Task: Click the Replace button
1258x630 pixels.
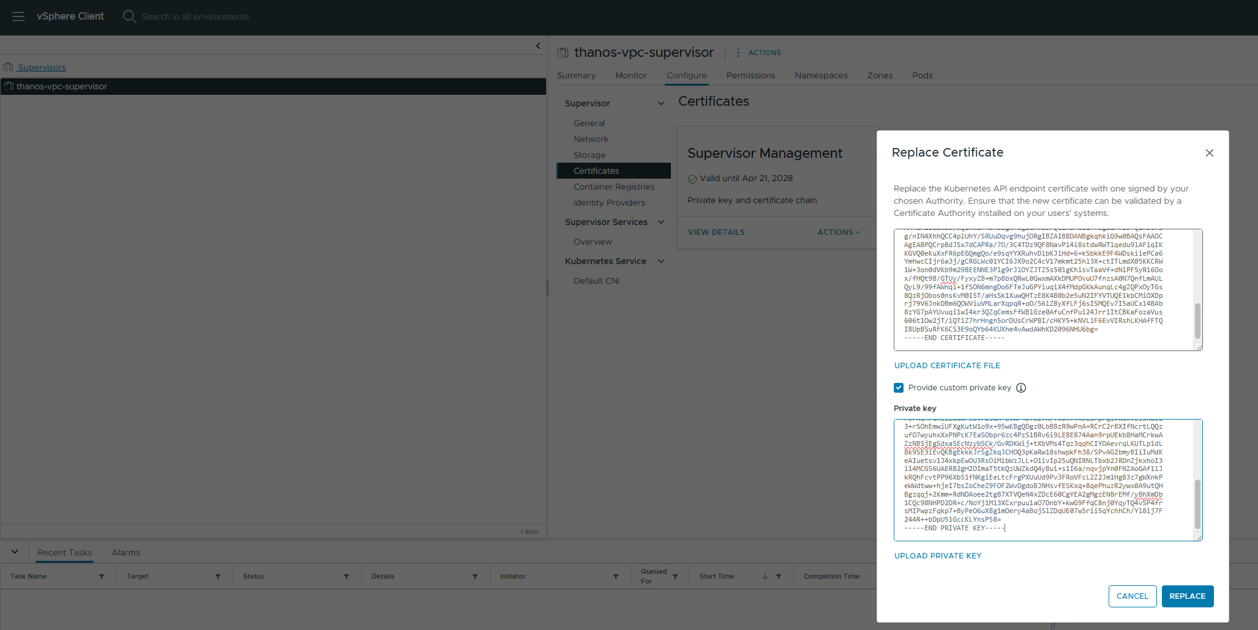Action: (1187, 596)
